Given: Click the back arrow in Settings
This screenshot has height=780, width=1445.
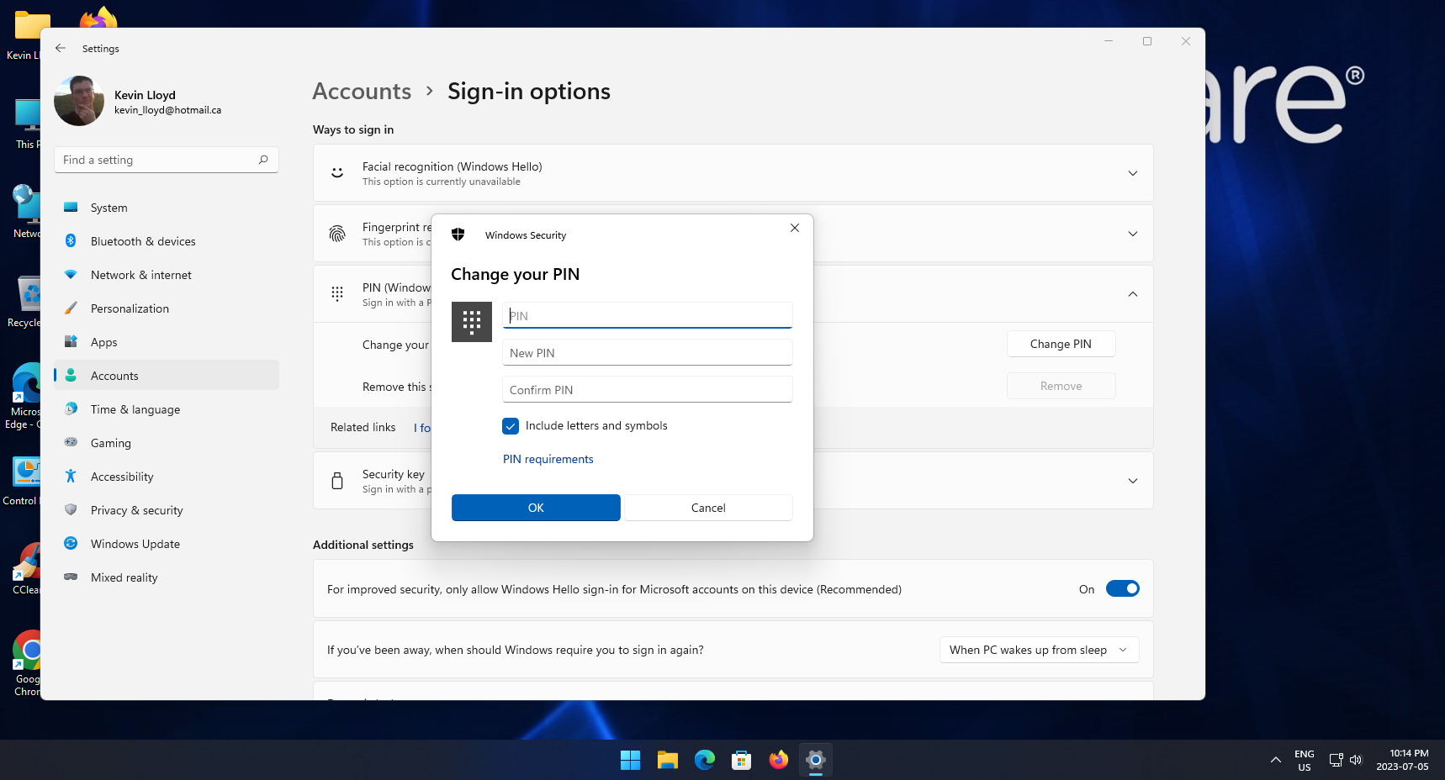Looking at the screenshot, I should tap(60, 48).
